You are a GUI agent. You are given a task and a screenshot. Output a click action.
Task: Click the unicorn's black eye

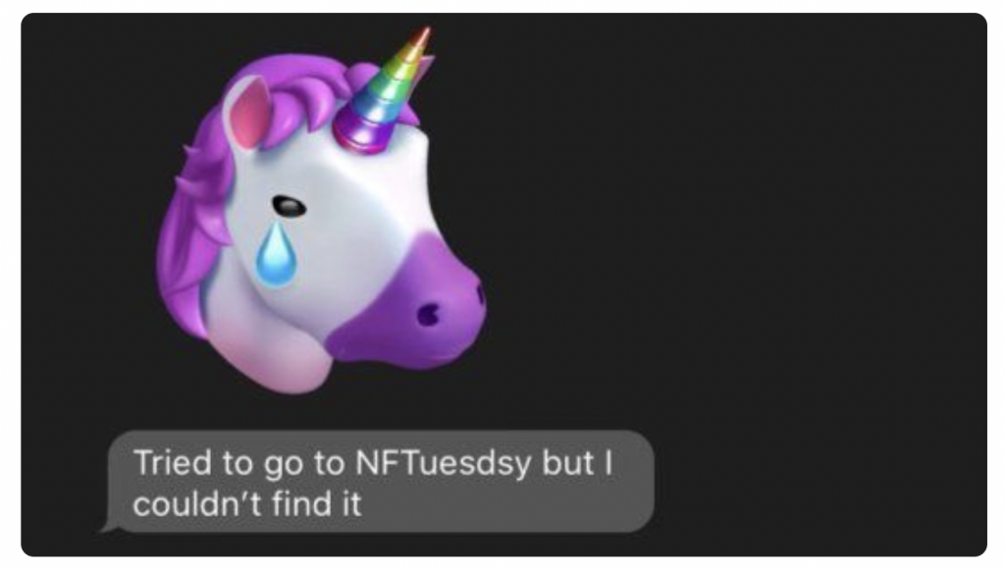[290, 206]
